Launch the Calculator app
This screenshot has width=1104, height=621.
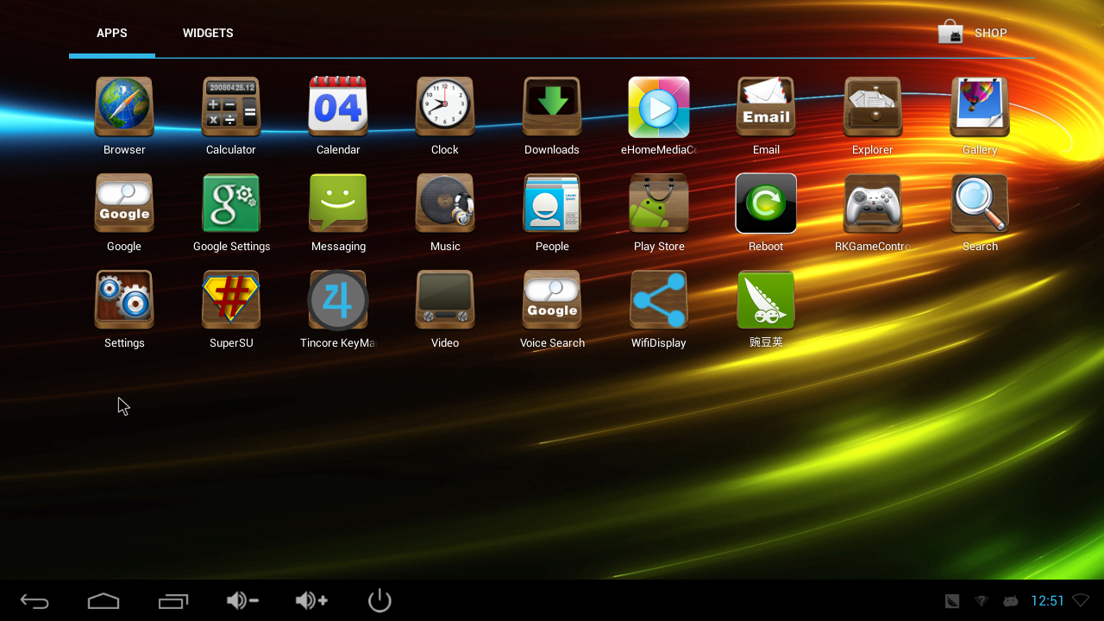(231, 107)
